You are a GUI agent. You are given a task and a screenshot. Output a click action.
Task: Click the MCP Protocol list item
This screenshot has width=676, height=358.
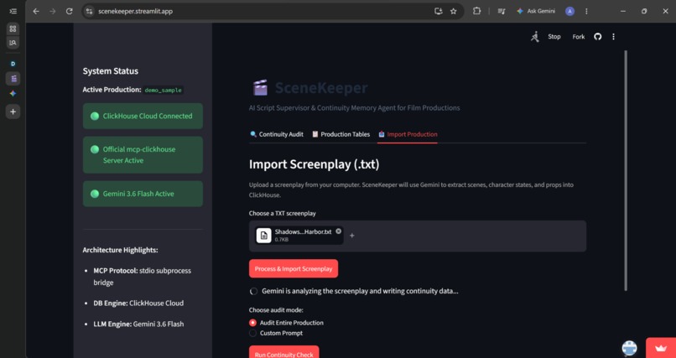pyautogui.click(x=143, y=277)
